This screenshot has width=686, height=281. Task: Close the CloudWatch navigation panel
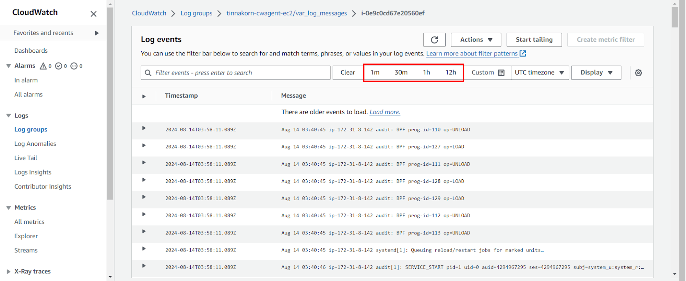94,14
